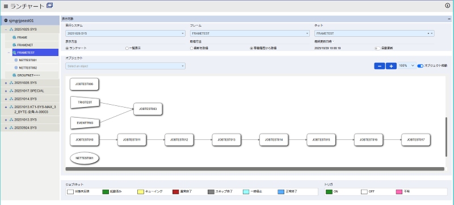
Task: Open the 100% zoom level dropdown
Action: pyautogui.click(x=407, y=66)
